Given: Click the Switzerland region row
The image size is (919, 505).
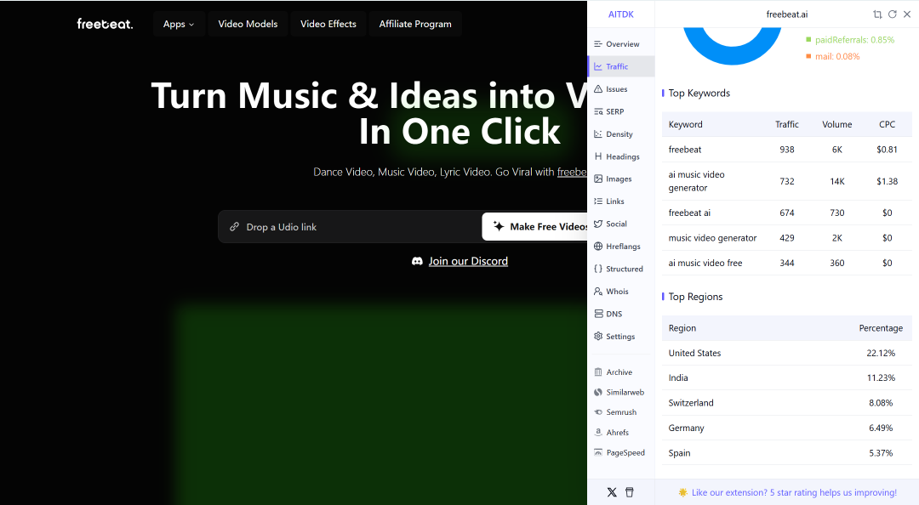Looking at the screenshot, I should (786, 403).
